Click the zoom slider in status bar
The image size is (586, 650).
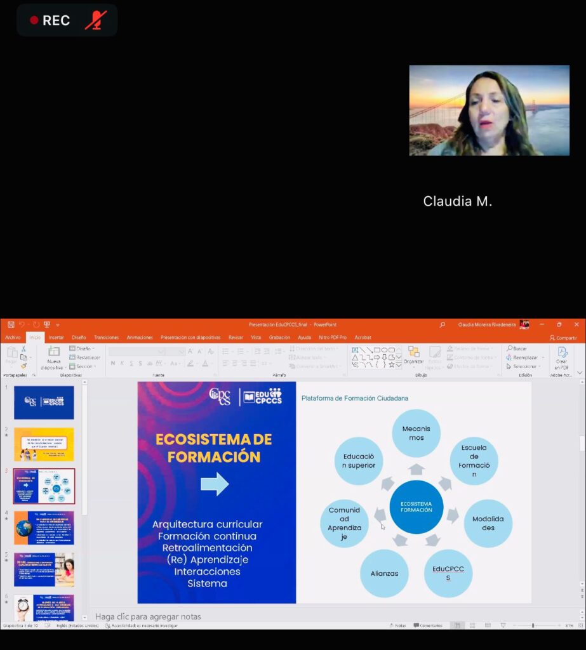tap(533, 625)
